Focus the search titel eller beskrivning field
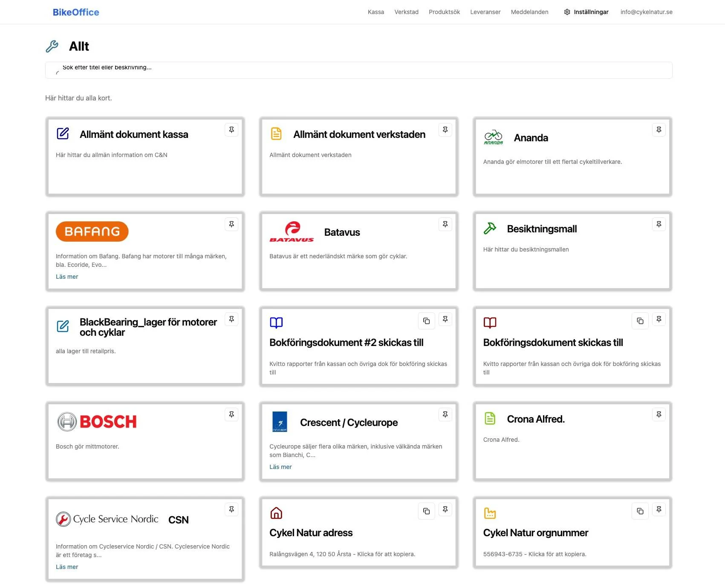The width and height of the screenshot is (725, 586). [x=358, y=70]
